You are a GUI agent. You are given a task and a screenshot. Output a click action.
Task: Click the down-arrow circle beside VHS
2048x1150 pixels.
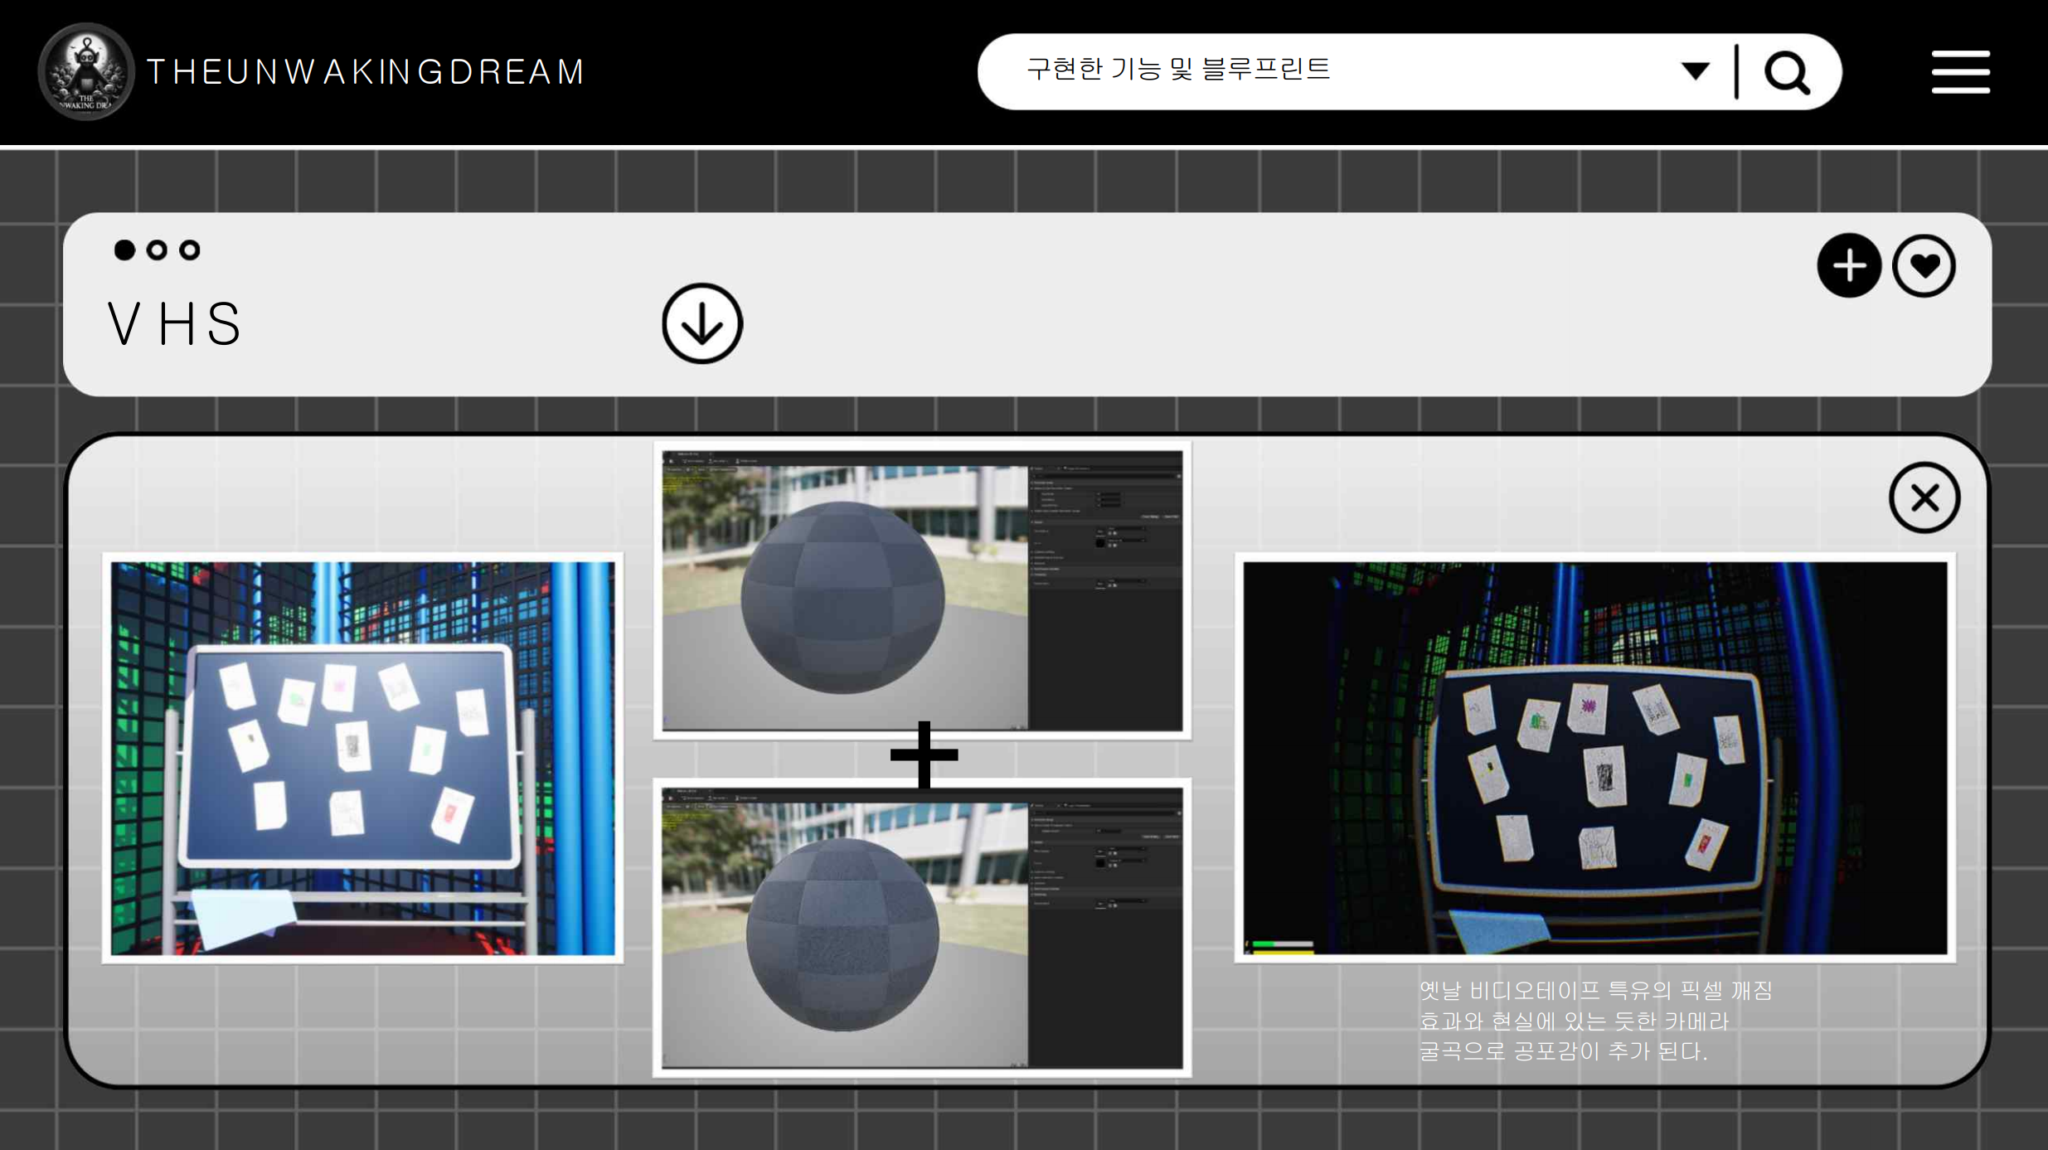click(x=701, y=323)
